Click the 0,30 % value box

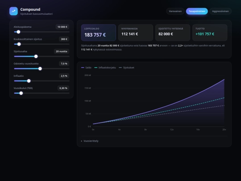63,88
